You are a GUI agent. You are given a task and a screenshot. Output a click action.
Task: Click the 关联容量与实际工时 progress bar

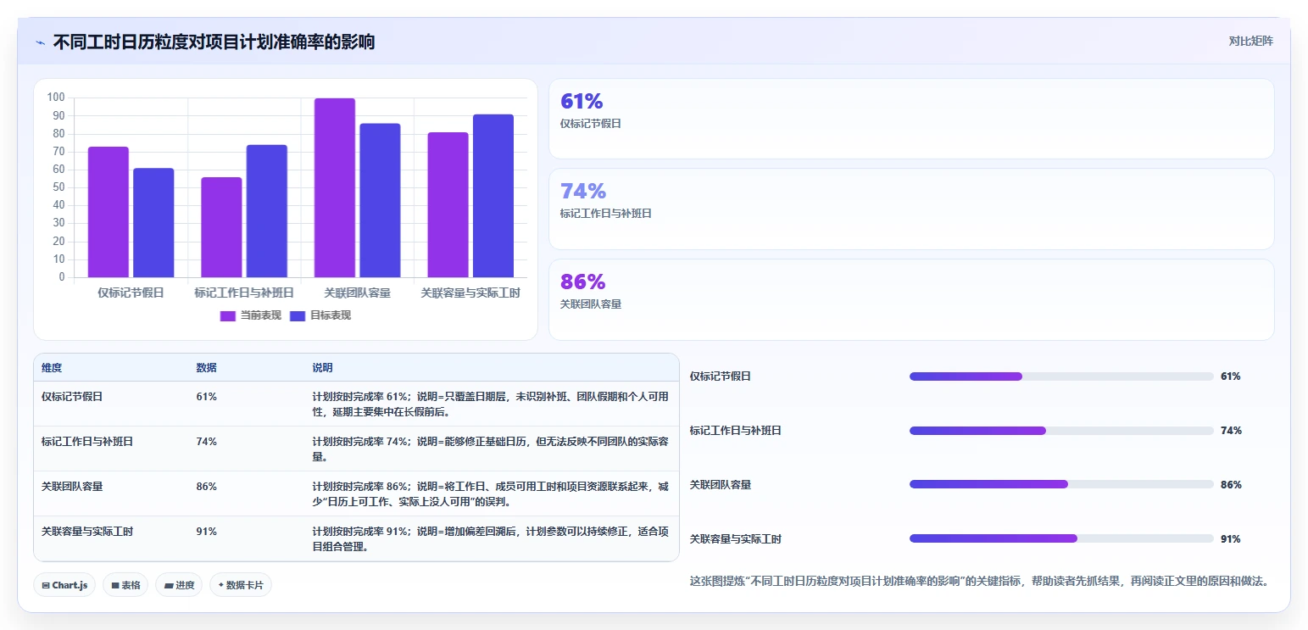click(1061, 538)
